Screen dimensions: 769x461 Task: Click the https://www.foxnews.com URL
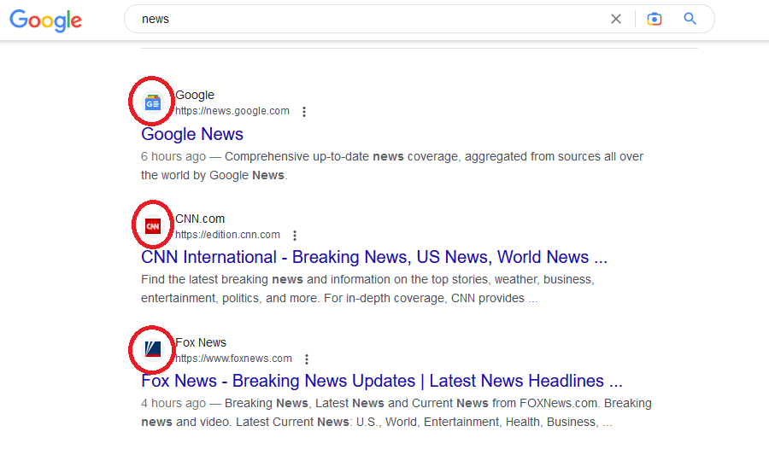tap(233, 359)
